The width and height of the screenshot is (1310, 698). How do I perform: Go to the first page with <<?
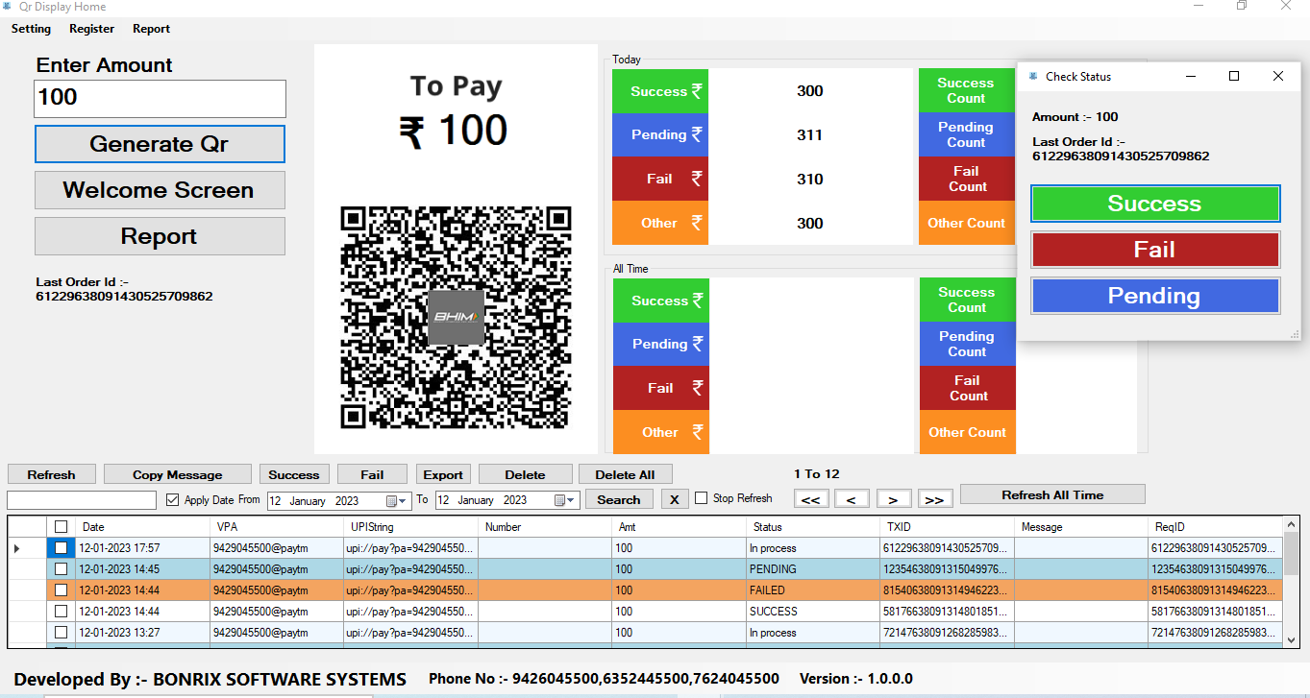pyautogui.click(x=810, y=499)
